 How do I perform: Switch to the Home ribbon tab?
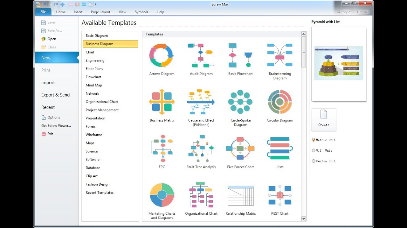click(x=61, y=12)
